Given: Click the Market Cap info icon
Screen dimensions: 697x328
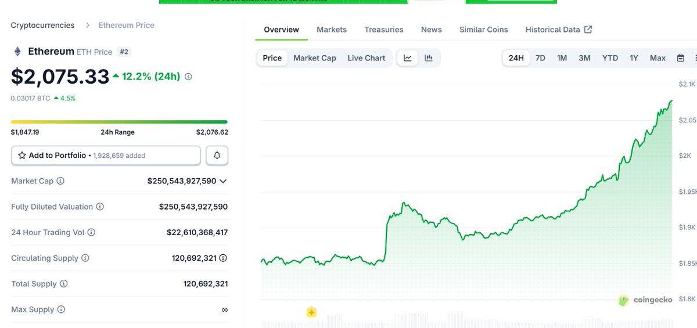Looking at the screenshot, I should 60,181.
